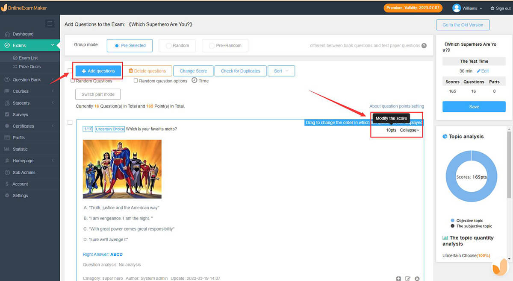Image resolution: width=513 pixels, height=281 pixels.
Task: Collapse the Exams sidebar section
Action: tap(53, 45)
